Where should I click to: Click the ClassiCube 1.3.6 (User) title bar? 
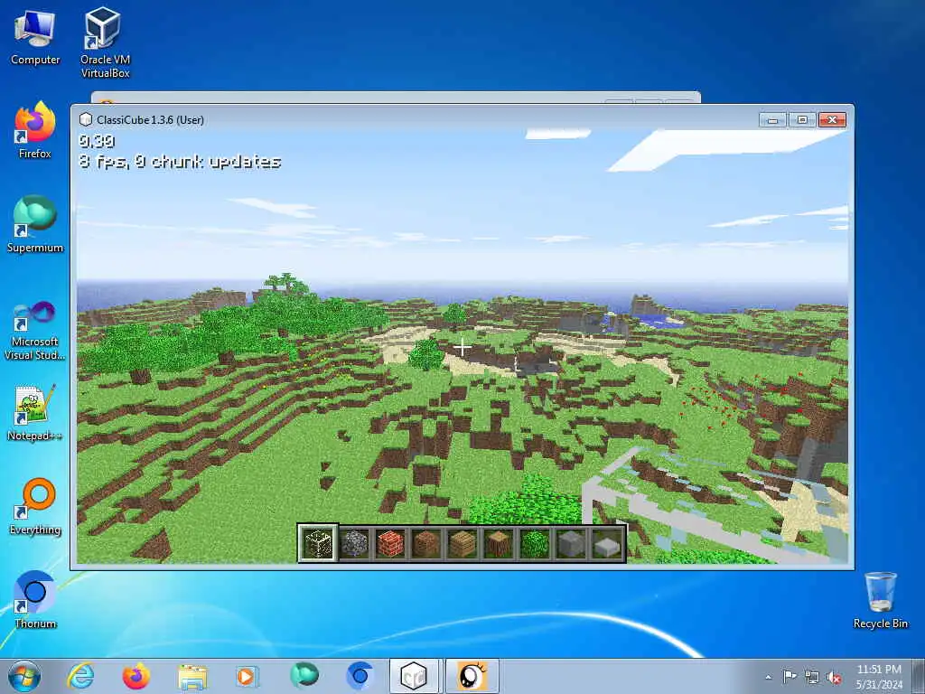[462, 120]
